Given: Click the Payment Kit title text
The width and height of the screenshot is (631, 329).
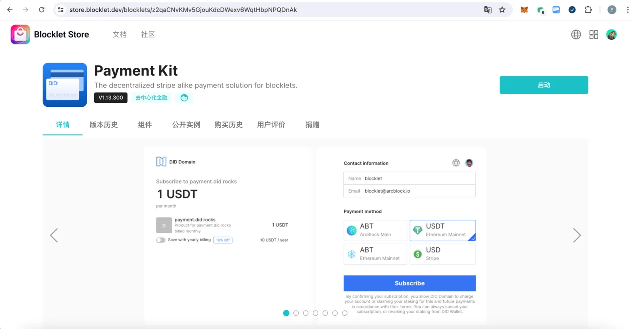Looking at the screenshot, I should tap(136, 71).
